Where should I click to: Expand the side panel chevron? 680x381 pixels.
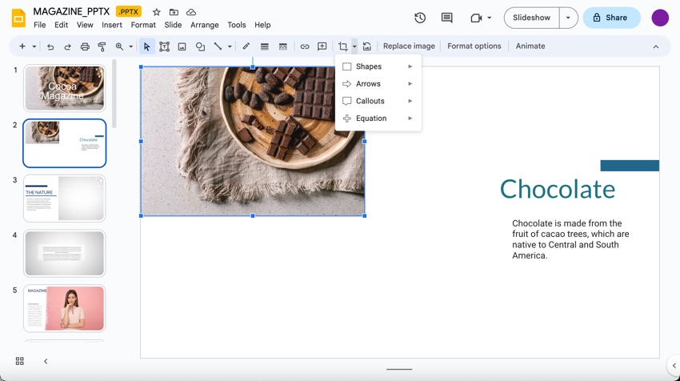(674, 365)
